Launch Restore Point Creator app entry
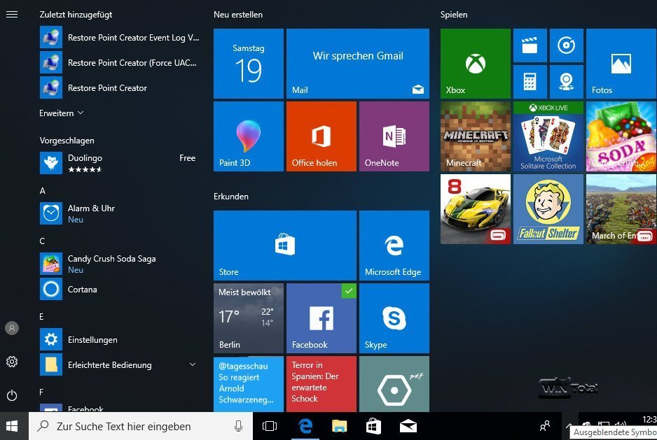The width and height of the screenshot is (657, 440). click(119, 87)
